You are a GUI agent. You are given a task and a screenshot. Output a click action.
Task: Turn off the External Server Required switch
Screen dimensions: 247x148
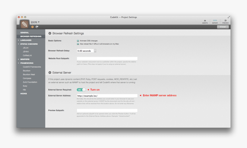[81, 90]
